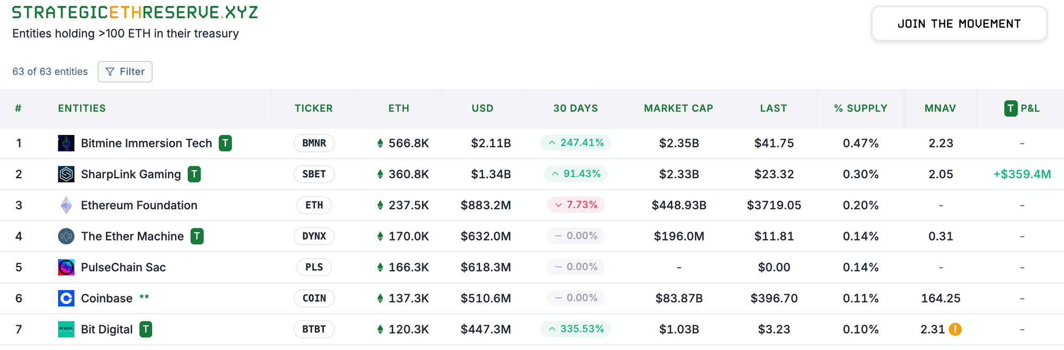The image size is (1064, 350).
Task: Click the $3719.05 last price value
Action: [x=774, y=205]
